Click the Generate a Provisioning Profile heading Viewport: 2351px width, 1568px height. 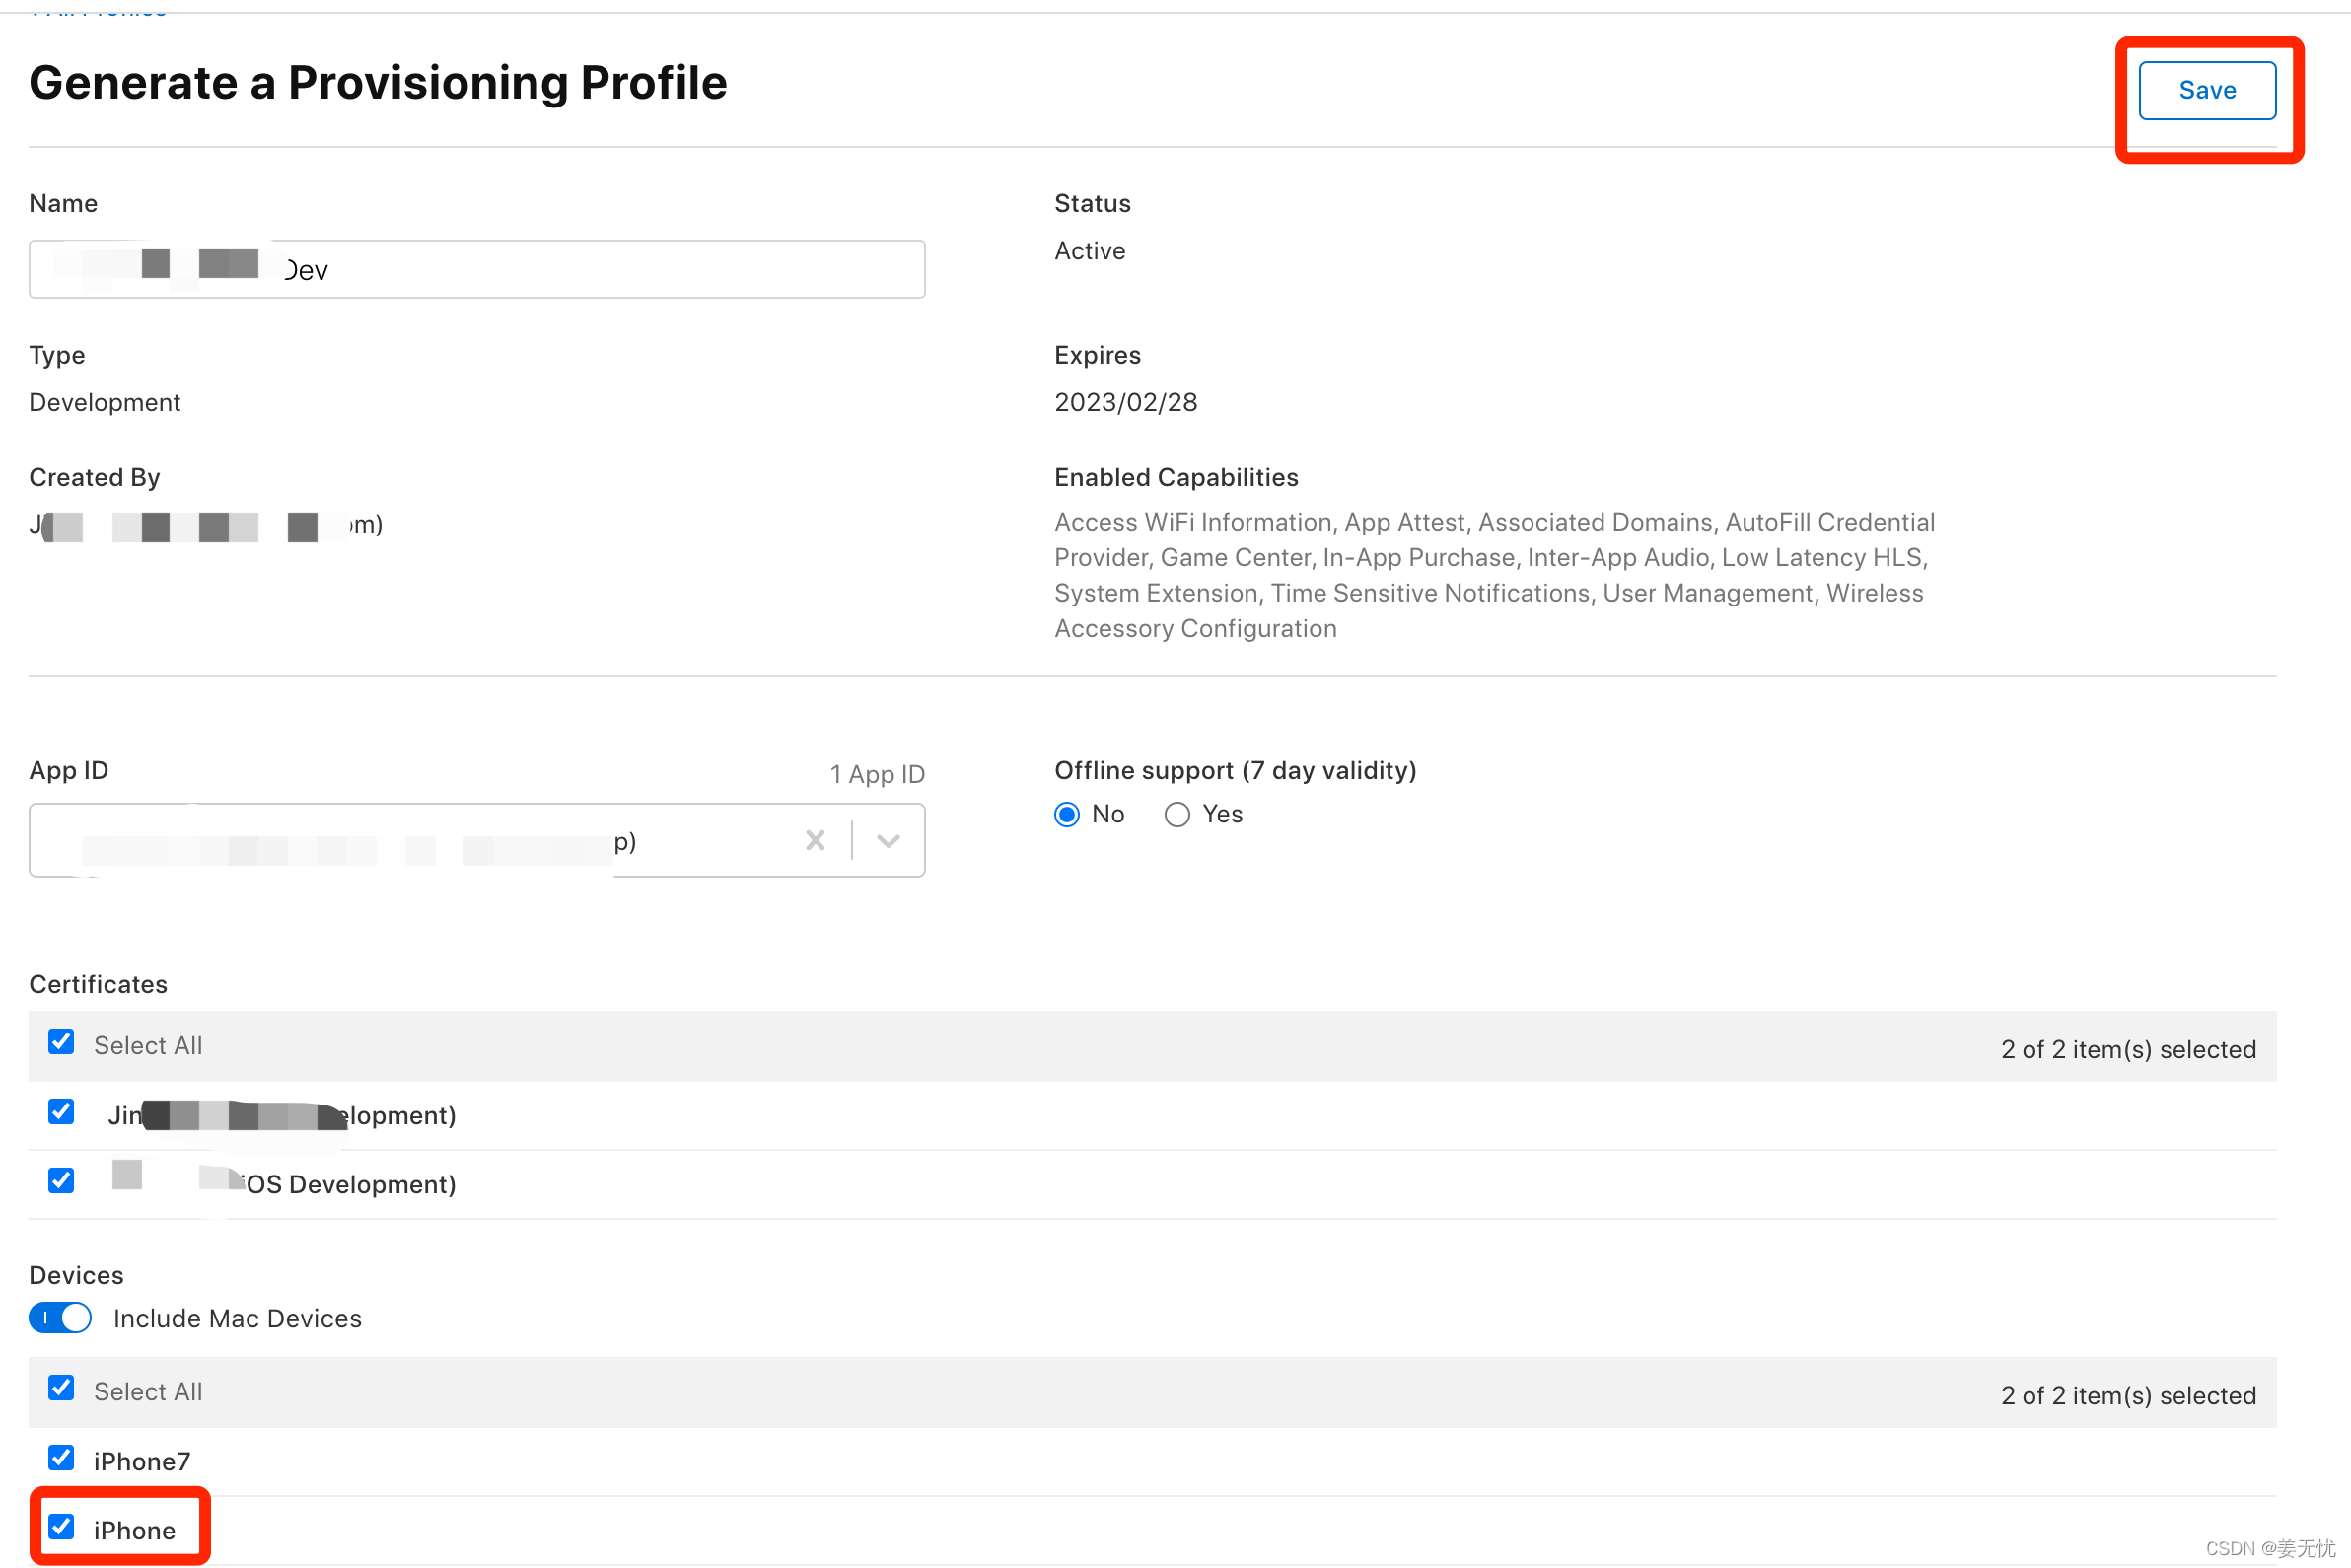378,83
